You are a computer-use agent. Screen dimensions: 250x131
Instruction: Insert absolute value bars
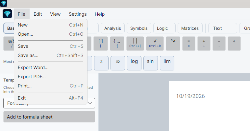coord(135,44)
